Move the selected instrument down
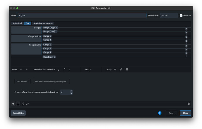The width and height of the screenshot is (202, 129). tap(27, 69)
